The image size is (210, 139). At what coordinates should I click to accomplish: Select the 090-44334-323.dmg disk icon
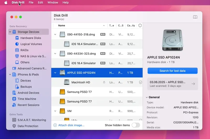(62, 54)
